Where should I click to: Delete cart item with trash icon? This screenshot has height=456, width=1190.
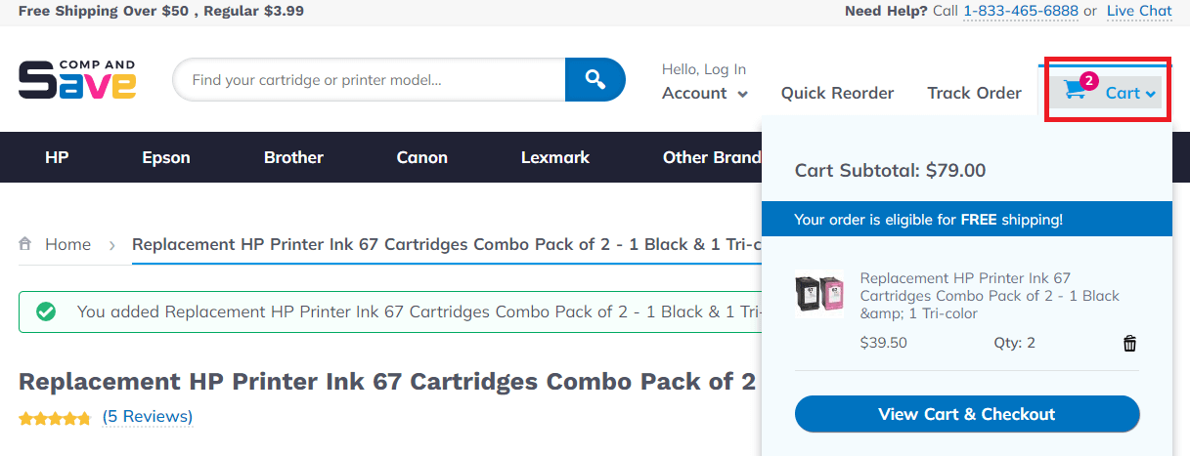click(1129, 343)
